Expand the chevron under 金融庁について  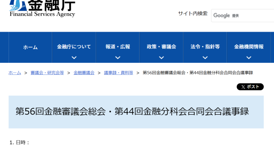(x=74, y=57)
